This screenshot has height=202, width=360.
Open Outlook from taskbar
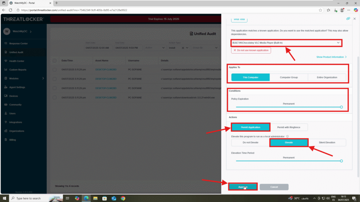114,198
